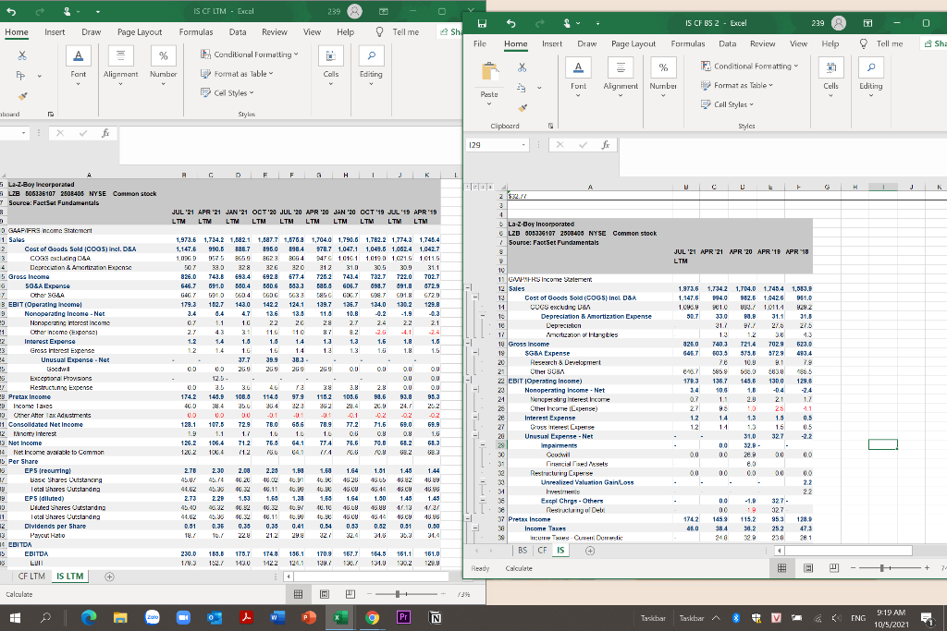The height and width of the screenshot is (631, 947).
Task: Expand Conditional Formatting in IS CF BS 2 ribbon
Action: coord(749,66)
